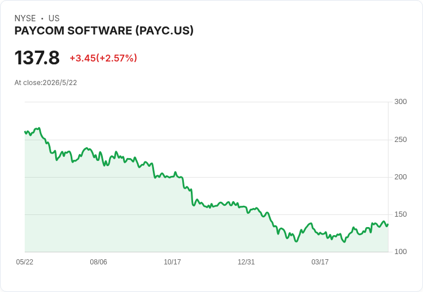423x292 pixels.
Task: Click the NYSE exchange label
Action: coord(25,18)
